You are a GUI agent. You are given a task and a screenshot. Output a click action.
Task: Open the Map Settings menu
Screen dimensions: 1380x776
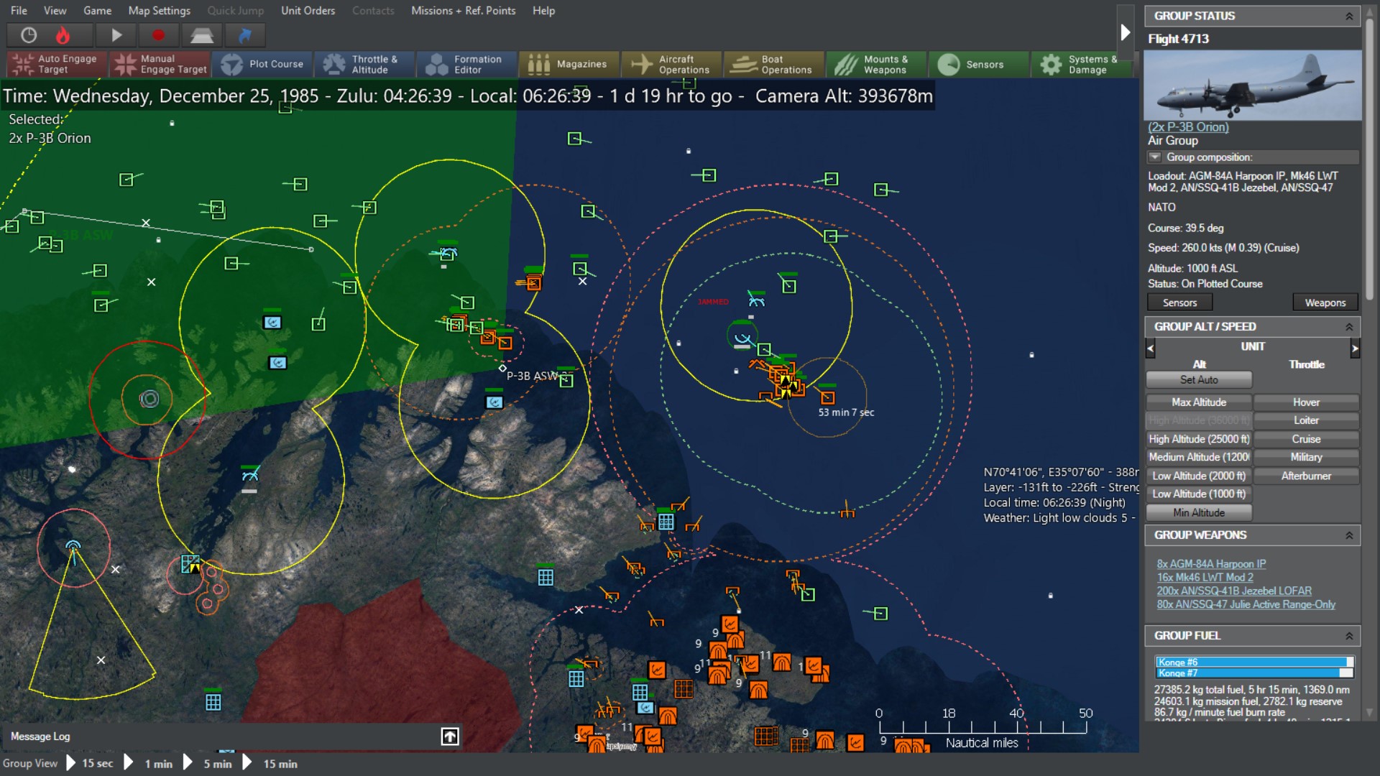(159, 11)
